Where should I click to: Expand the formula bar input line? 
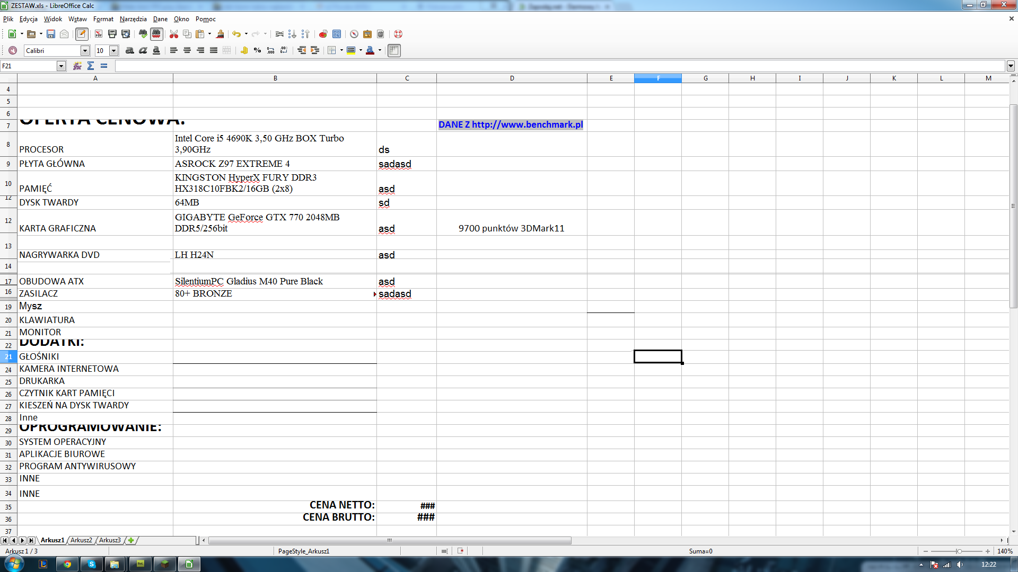tap(1011, 66)
